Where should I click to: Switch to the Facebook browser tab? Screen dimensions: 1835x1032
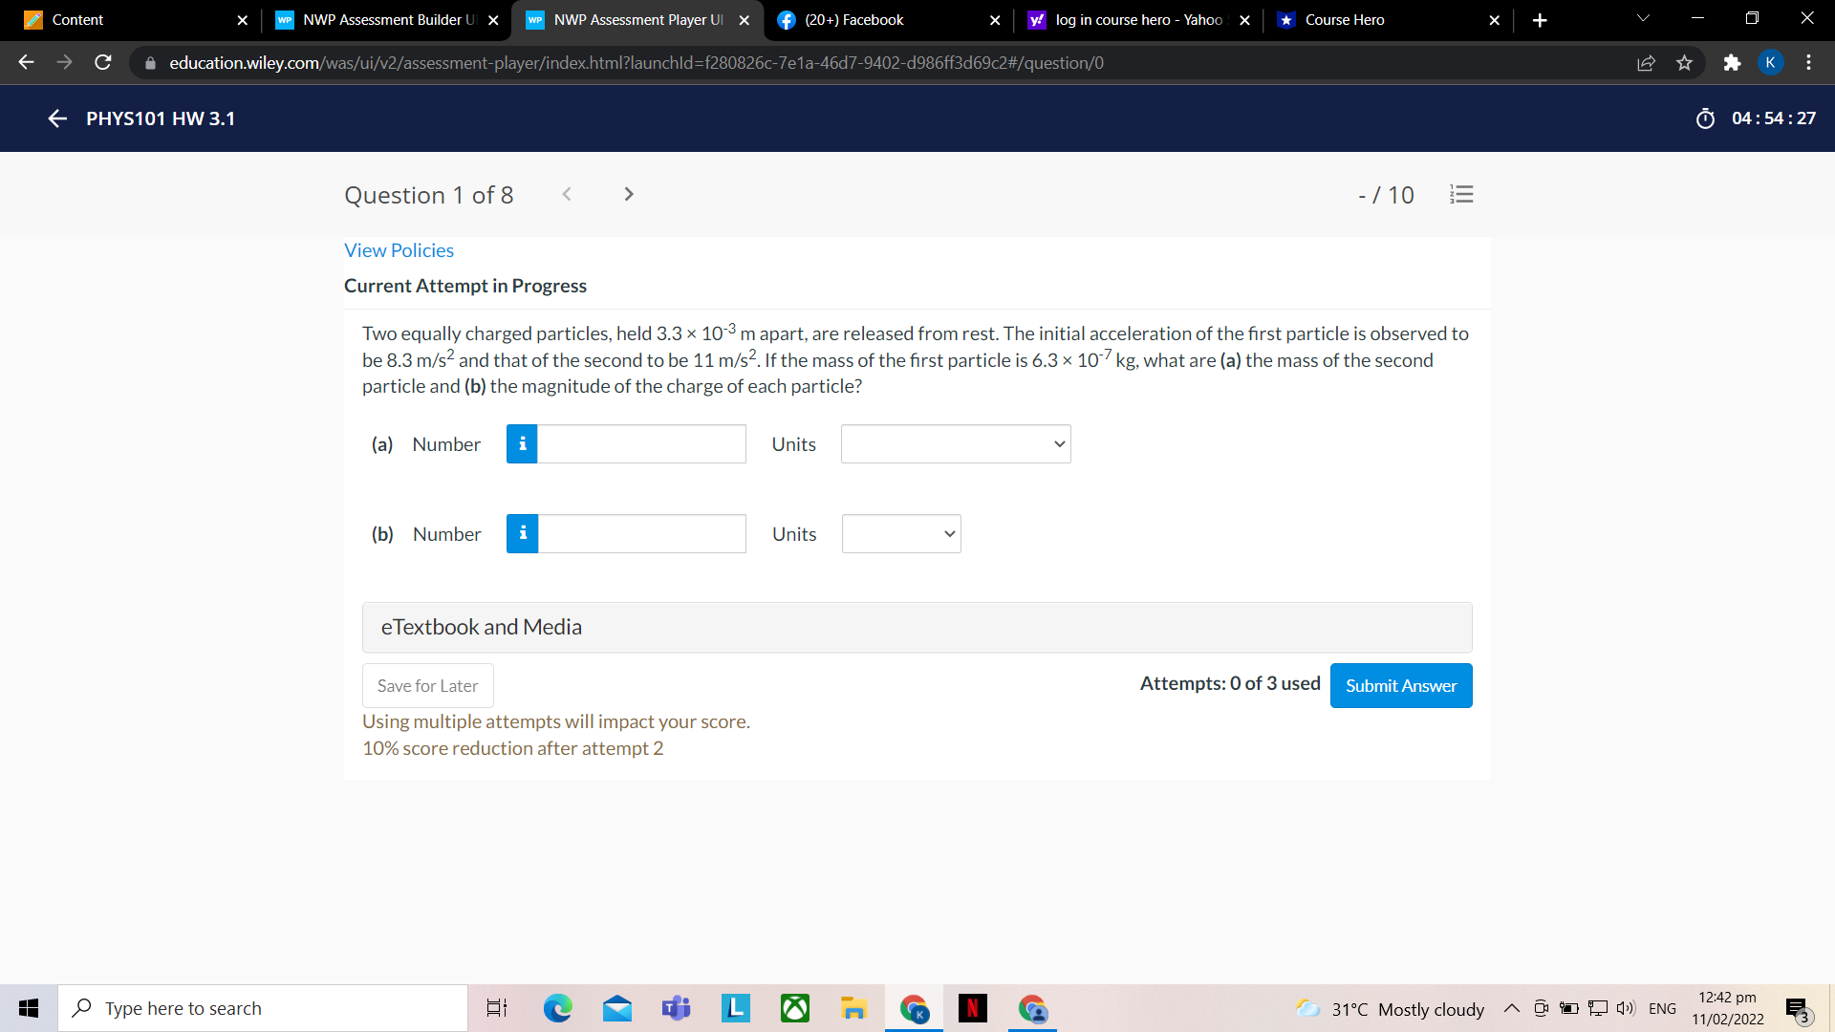tap(853, 19)
